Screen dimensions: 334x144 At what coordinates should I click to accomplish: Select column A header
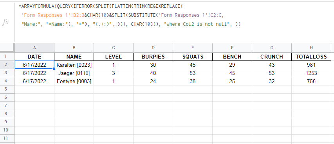[34, 48]
